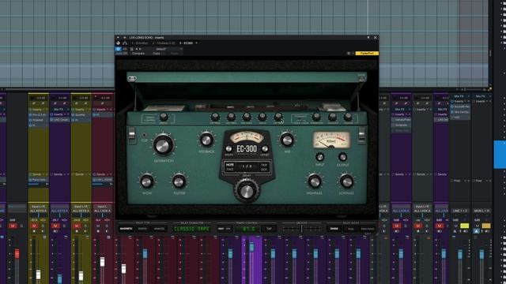Click the TAP tempo button
Image resolution: width=506 pixels, height=284 pixels.
coord(269,229)
